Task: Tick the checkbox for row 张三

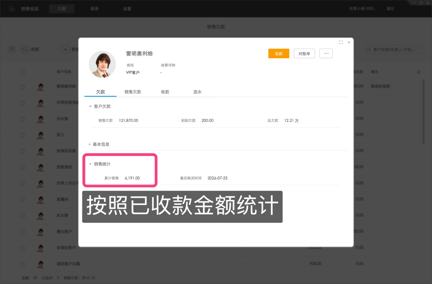Action: pyautogui.click(x=23, y=135)
